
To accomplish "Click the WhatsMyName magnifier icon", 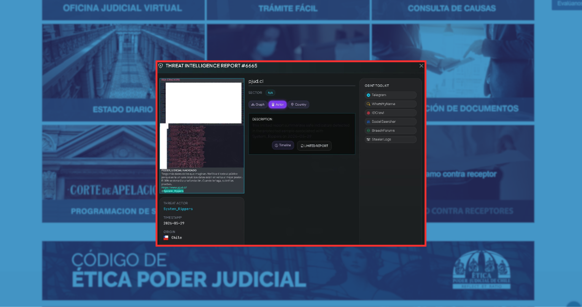I will click(369, 104).
